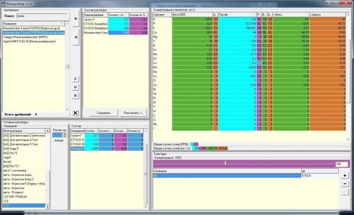Viewport: 354px width, 215px height.
Task: Click the Поиск search field
Action: click(42, 16)
